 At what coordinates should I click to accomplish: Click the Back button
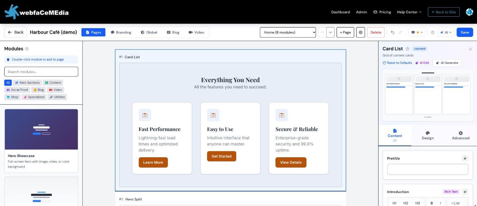(16, 32)
